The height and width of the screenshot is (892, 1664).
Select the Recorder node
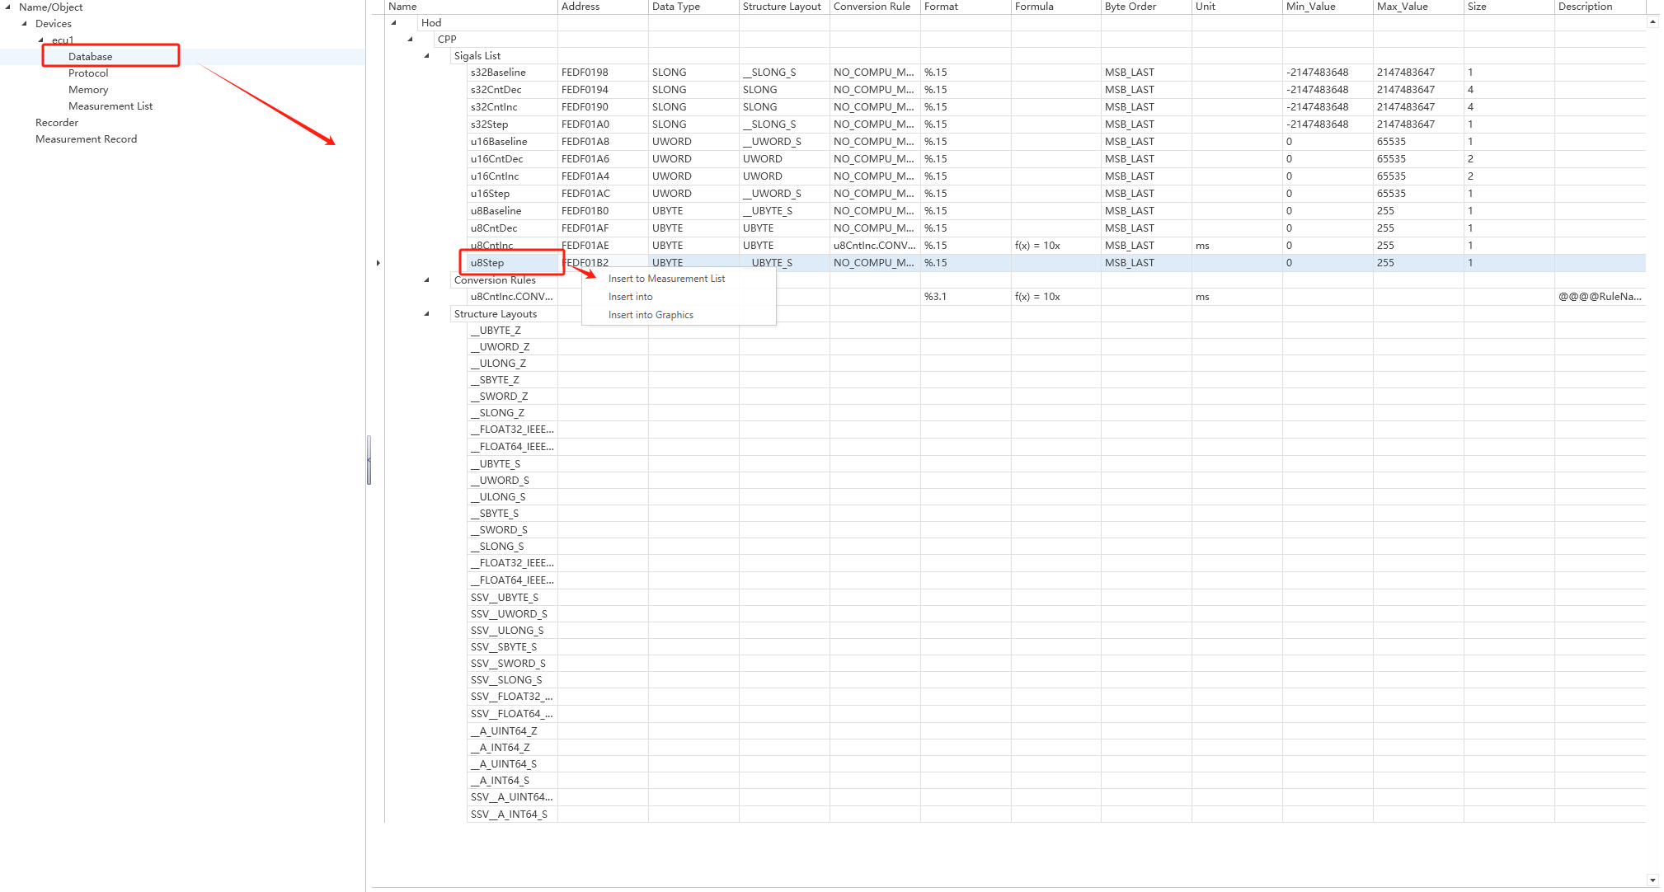coord(56,122)
